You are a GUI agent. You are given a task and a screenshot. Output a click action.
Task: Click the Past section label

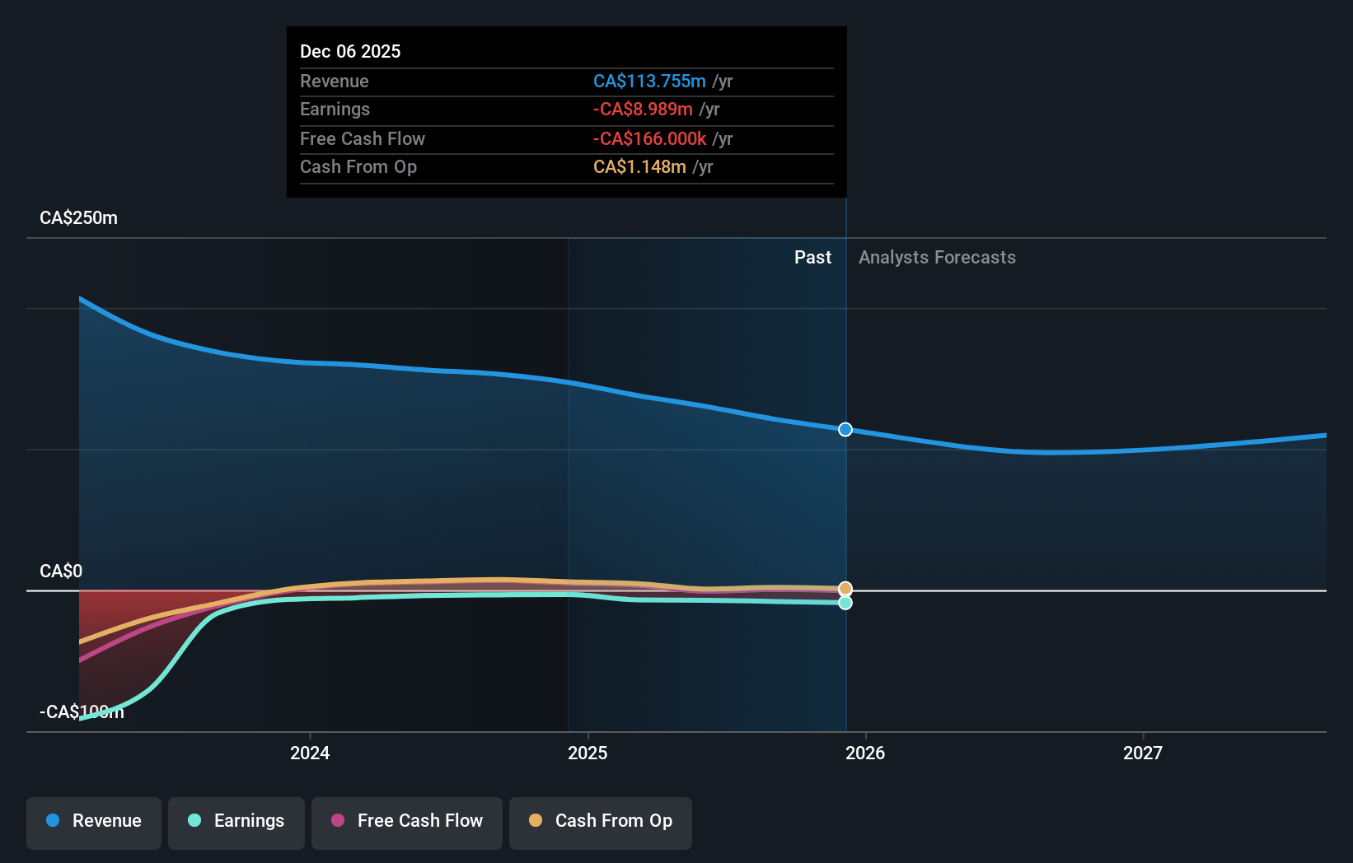point(812,258)
